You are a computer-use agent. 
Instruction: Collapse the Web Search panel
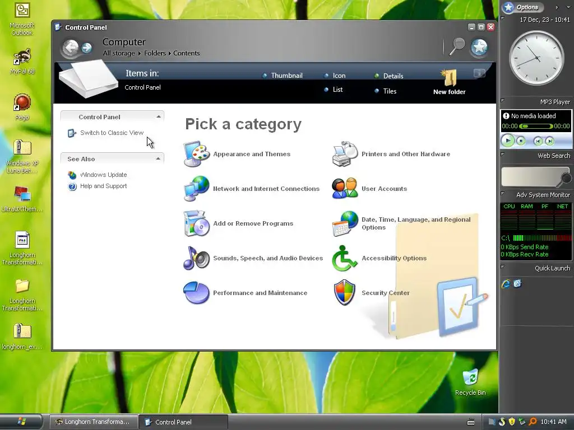coord(503,154)
